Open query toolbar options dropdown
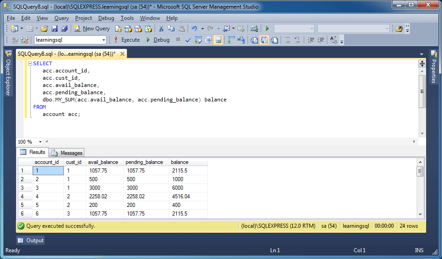 (x=342, y=42)
